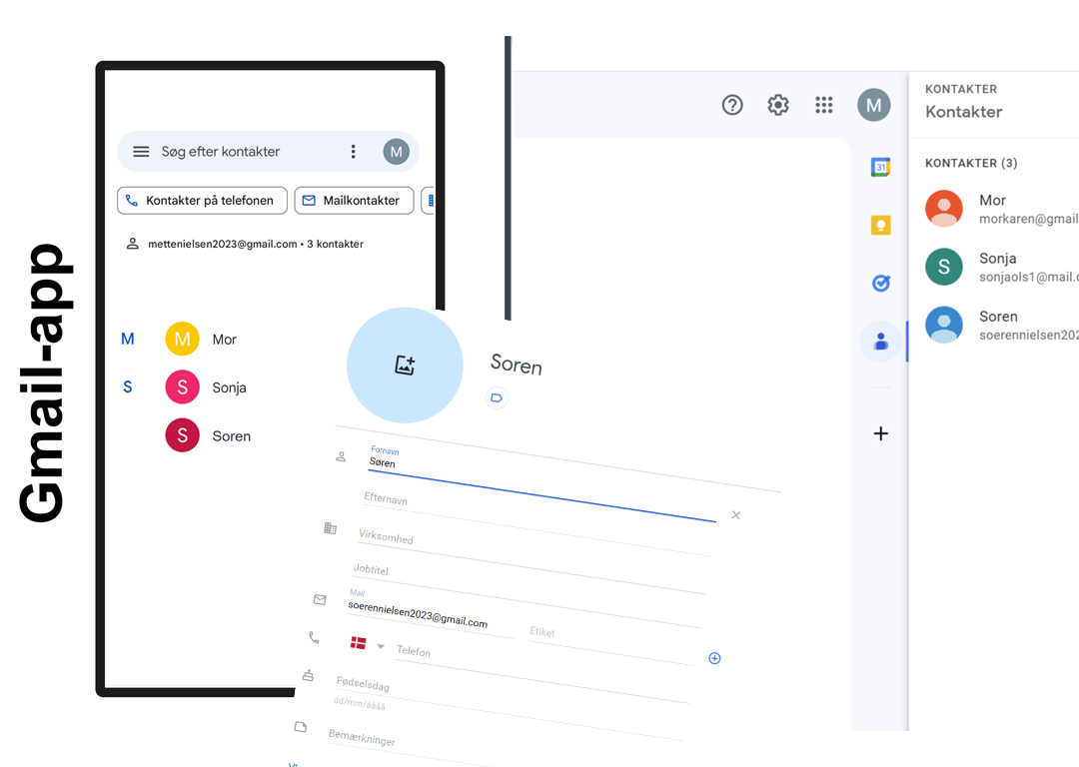1079x767 pixels.
Task: Open Mor in the Kontakter side panel
Action: pyautogui.click(x=1002, y=209)
